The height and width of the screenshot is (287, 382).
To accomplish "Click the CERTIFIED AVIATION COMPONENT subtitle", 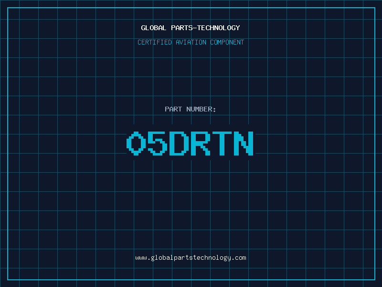I will pos(191,42).
